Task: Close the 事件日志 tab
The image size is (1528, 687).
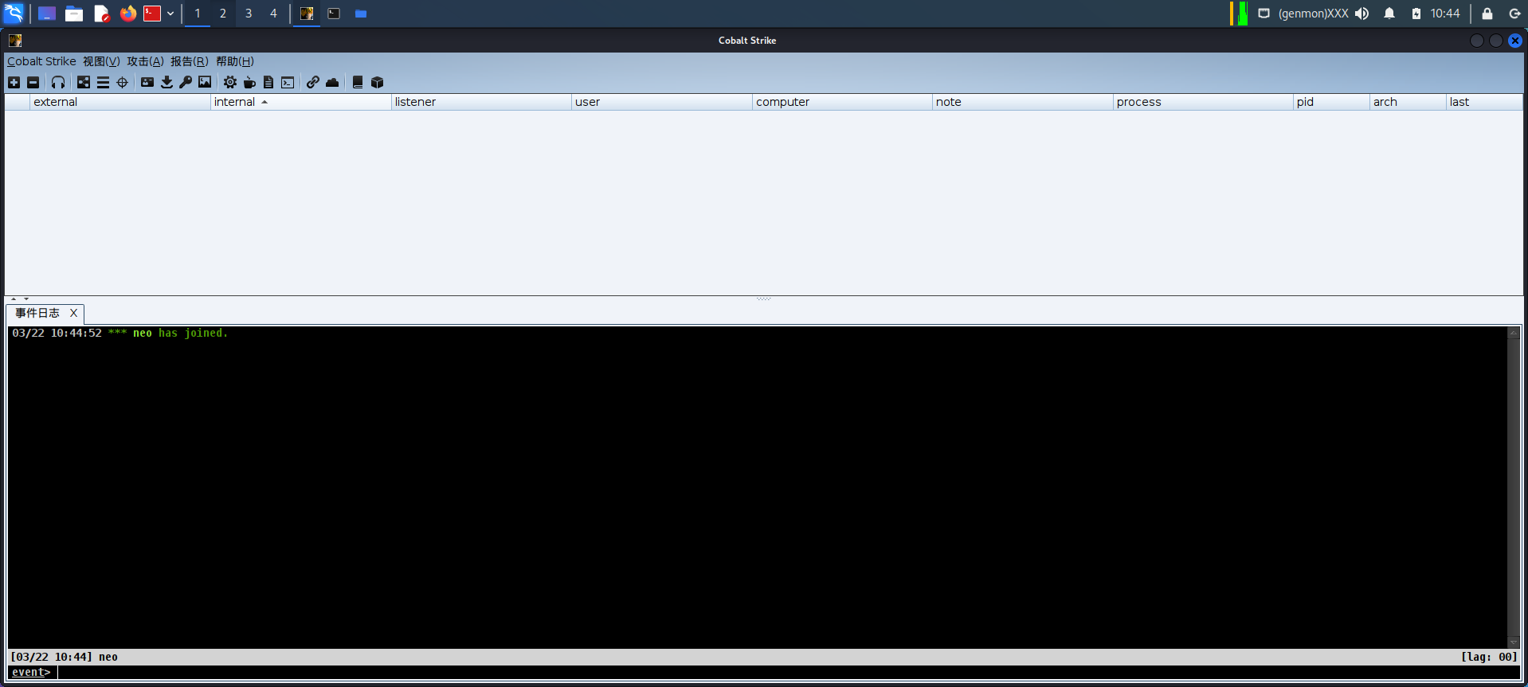Action: pyautogui.click(x=73, y=313)
